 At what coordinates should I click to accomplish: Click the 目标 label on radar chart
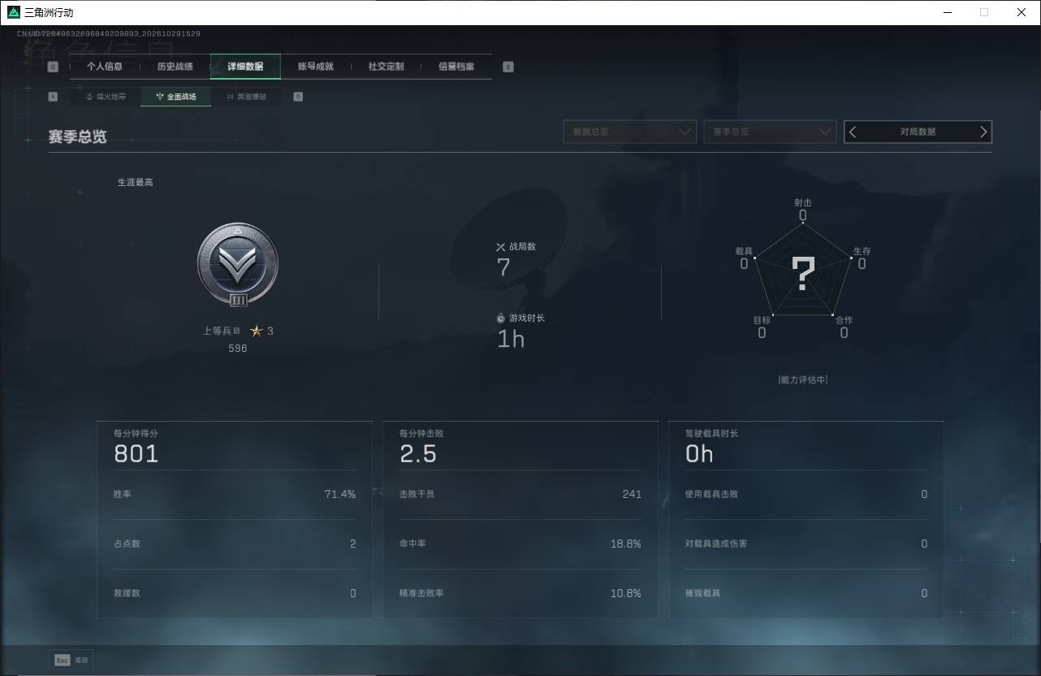point(762,320)
